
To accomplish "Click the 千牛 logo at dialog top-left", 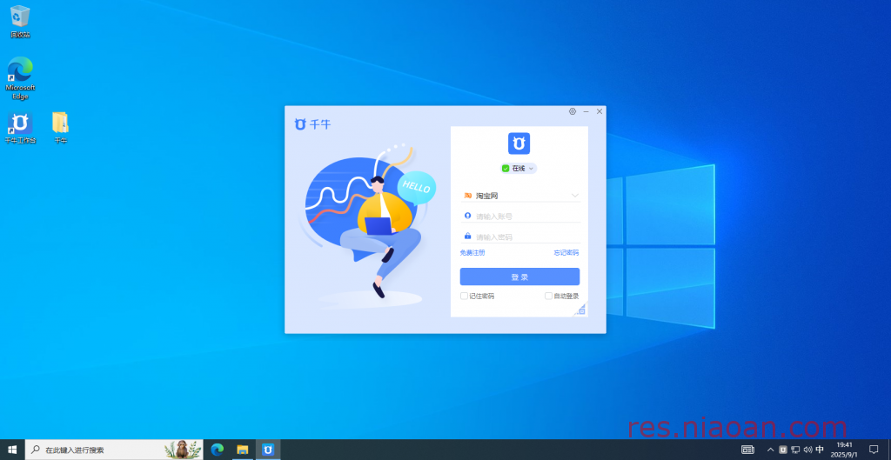I will coord(312,123).
